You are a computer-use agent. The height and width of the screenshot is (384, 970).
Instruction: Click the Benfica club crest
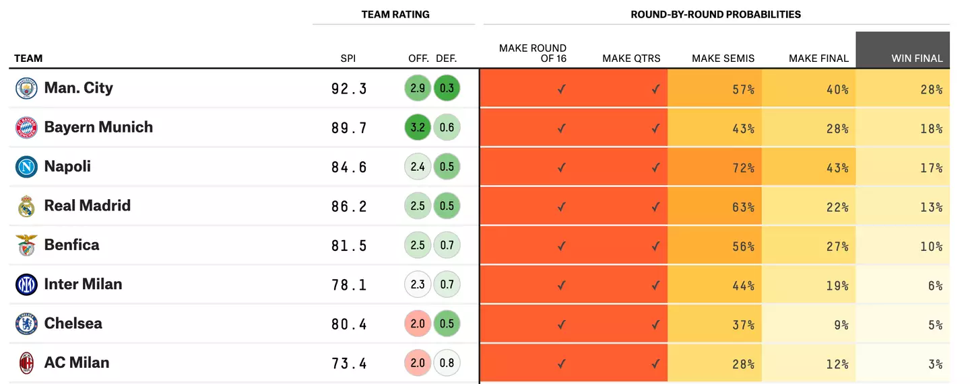[26, 245]
